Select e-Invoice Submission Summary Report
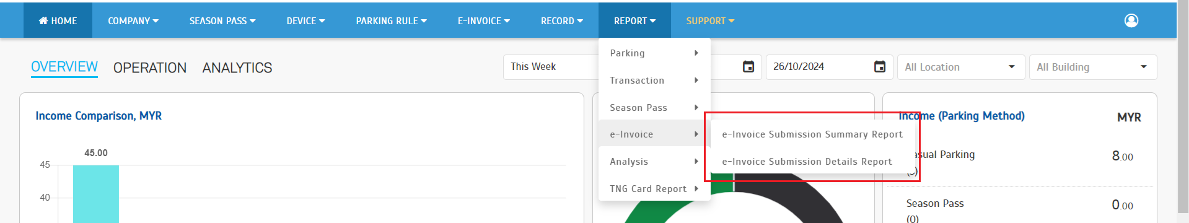Screen dimensions: 1189x223 point(812,134)
